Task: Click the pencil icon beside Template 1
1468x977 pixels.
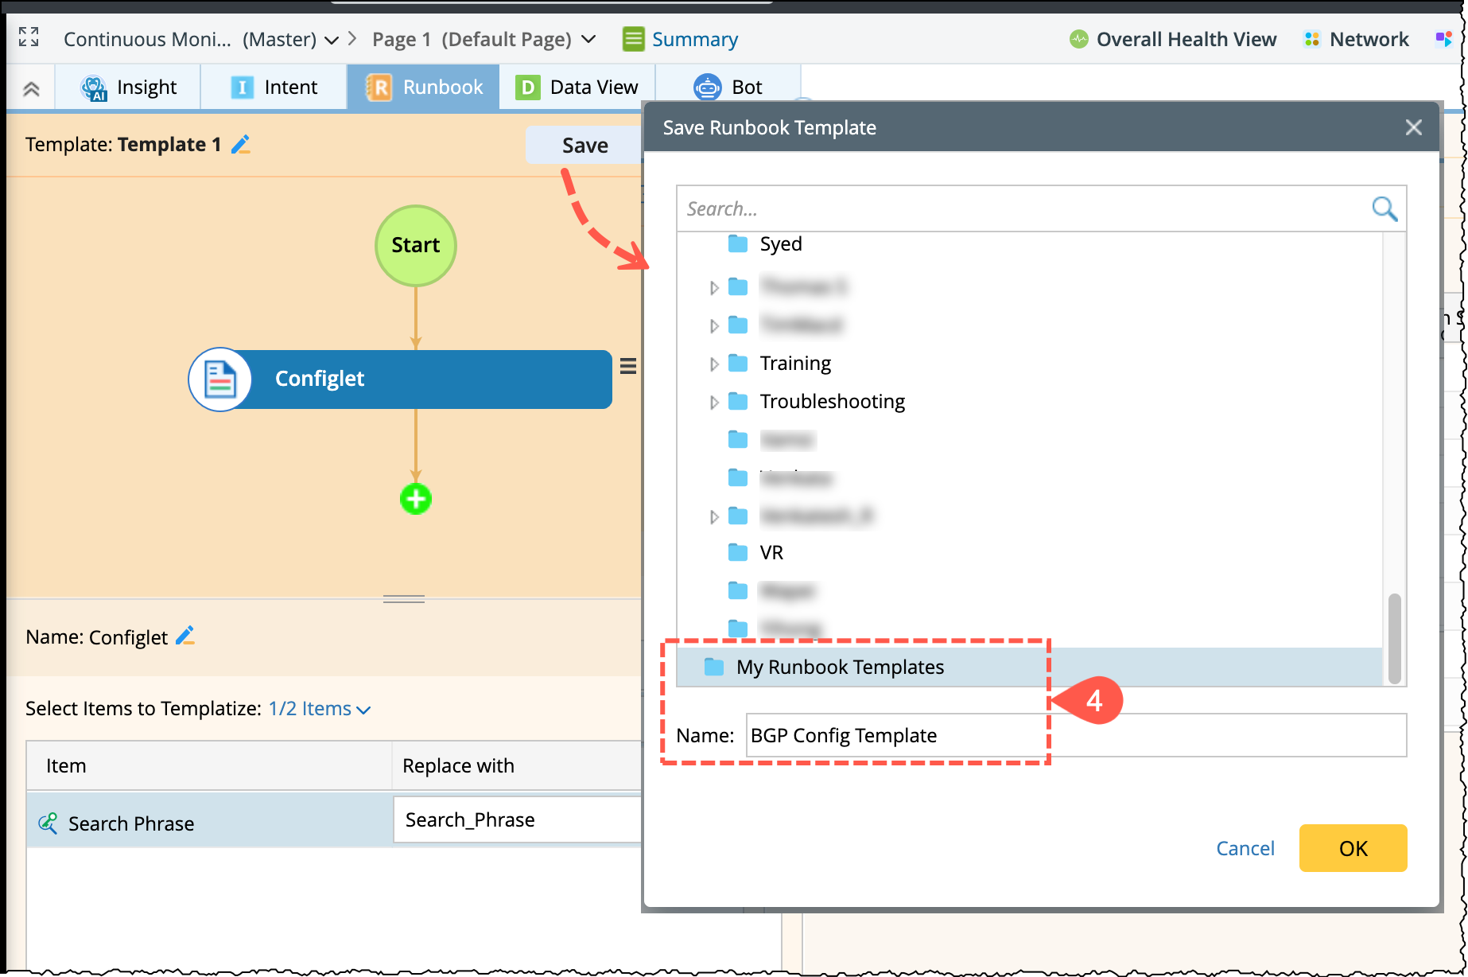Action: pos(240,145)
